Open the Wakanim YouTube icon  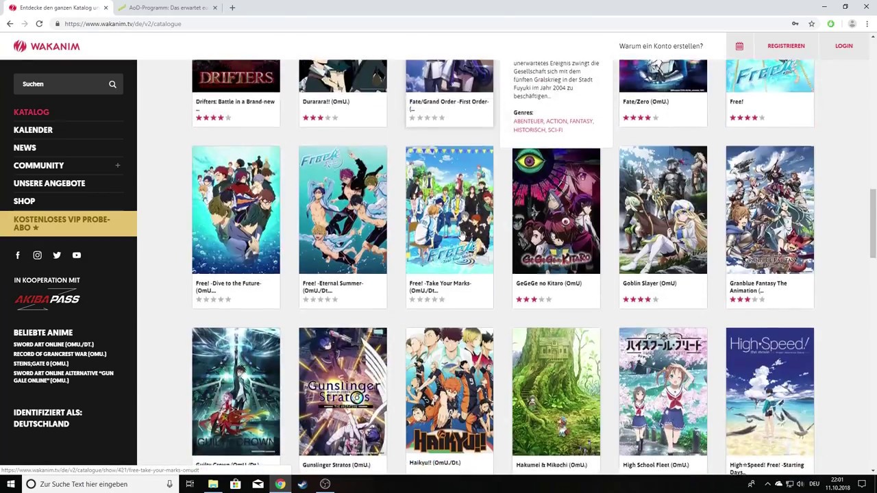click(77, 255)
